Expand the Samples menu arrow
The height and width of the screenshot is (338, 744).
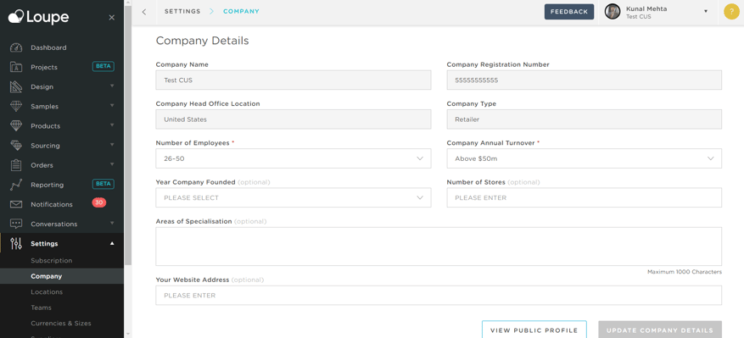click(112, 105)
